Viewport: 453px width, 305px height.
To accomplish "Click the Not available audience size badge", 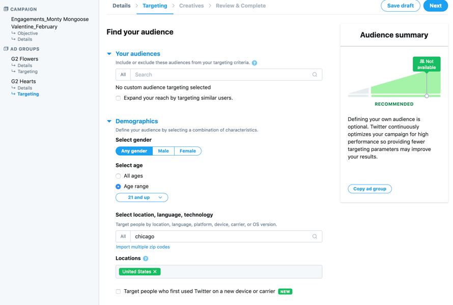I will (x=427, y=64).
